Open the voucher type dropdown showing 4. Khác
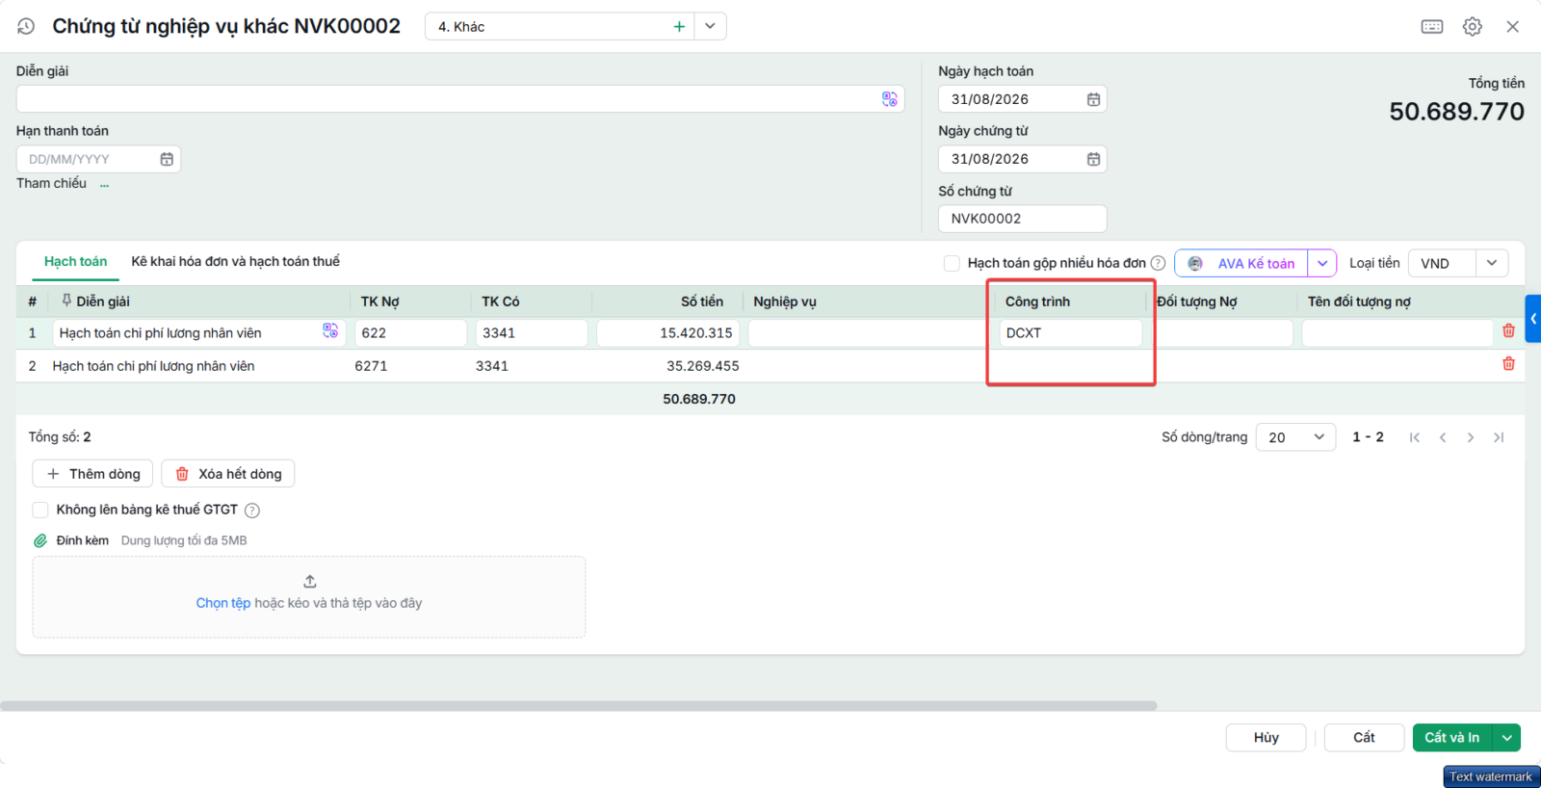 (710, 26)
